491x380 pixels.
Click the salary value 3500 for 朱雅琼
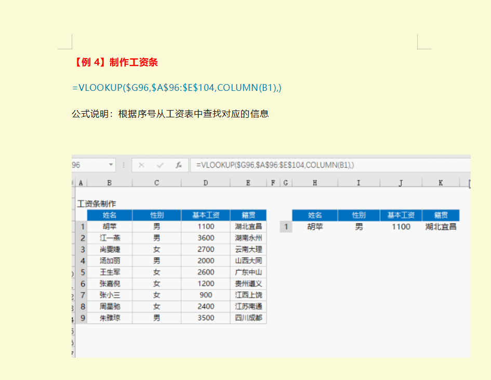(x=205, y=318)
